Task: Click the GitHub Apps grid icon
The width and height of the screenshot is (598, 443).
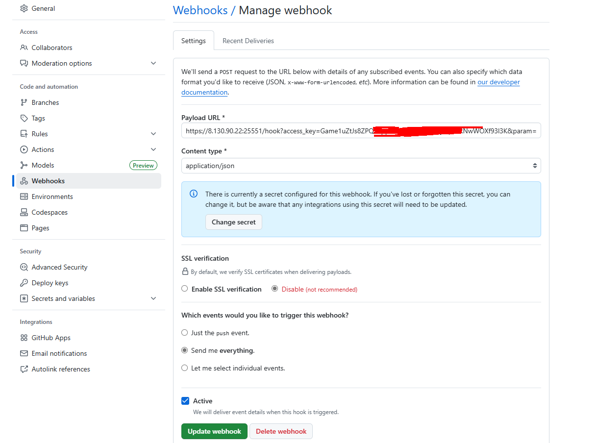Action: click(24, 338)
